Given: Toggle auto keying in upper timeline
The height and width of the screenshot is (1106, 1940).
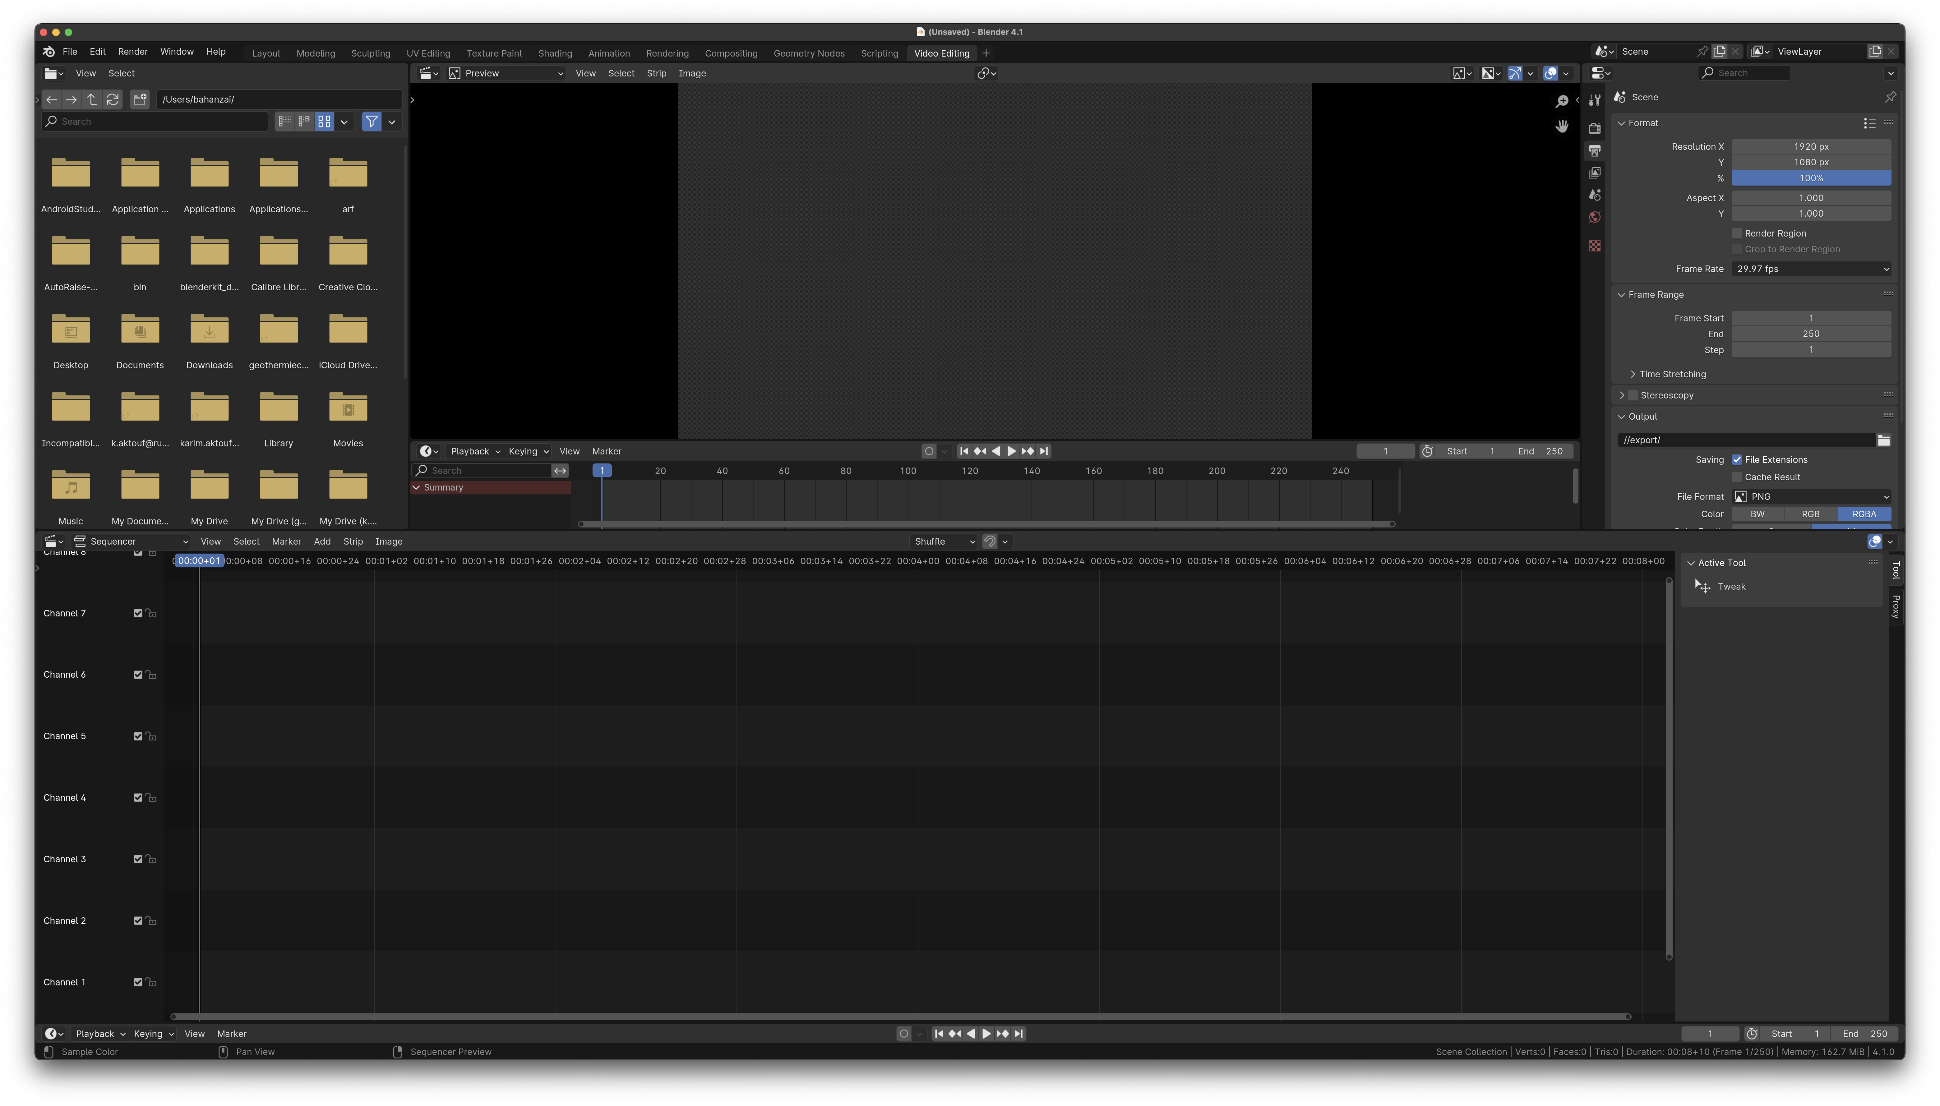Looking at the screenshot, I should tap(928, 451).
